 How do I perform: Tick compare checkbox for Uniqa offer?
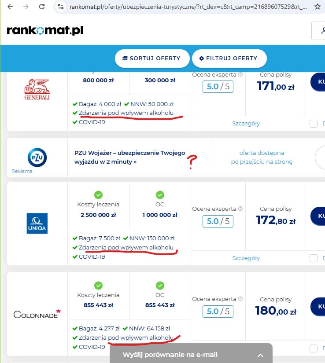[x=314, y=258]
